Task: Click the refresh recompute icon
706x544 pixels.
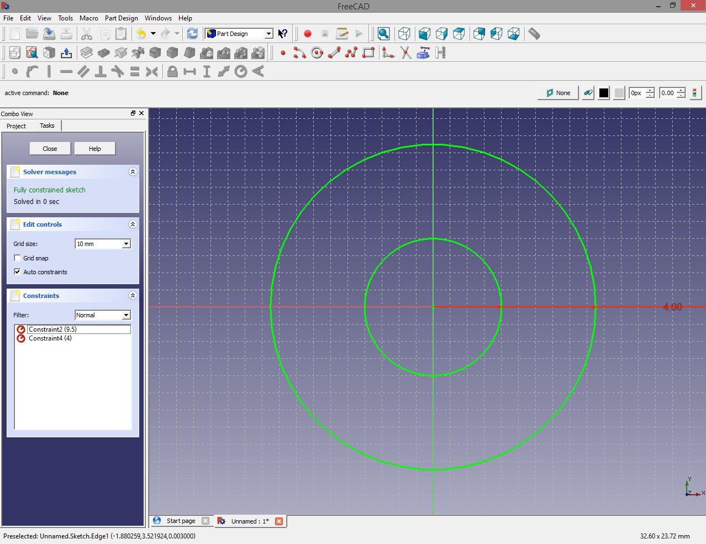Action: point(192,34)
